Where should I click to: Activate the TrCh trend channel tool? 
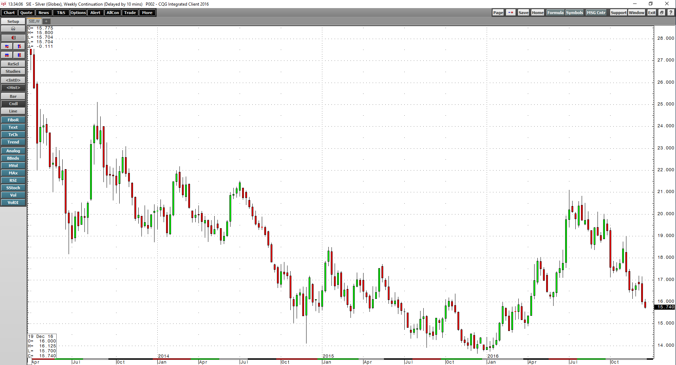tap(13, 135)
